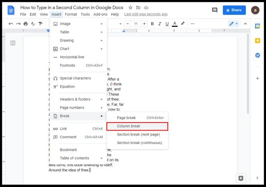Click the font size field showing 11
Screen dimensions: 266x187
click(136, 24)
